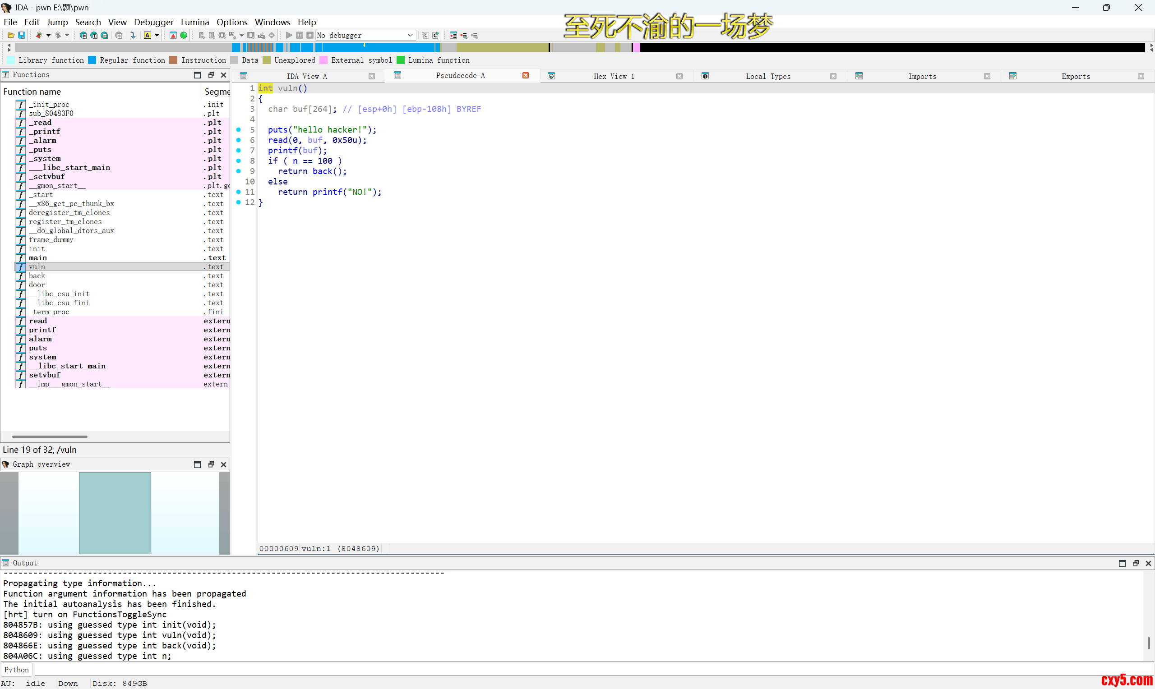Switch to the Hex View-1 tab
This screenshot has width=1155, height=689.
tap(614, 76)
